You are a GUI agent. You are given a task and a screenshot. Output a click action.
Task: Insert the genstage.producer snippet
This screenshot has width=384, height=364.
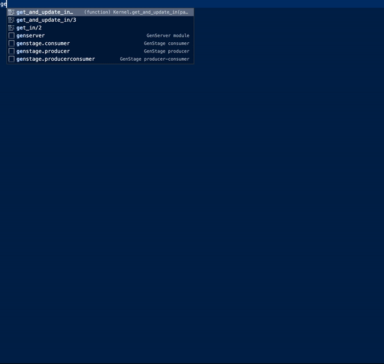point(100,51)
